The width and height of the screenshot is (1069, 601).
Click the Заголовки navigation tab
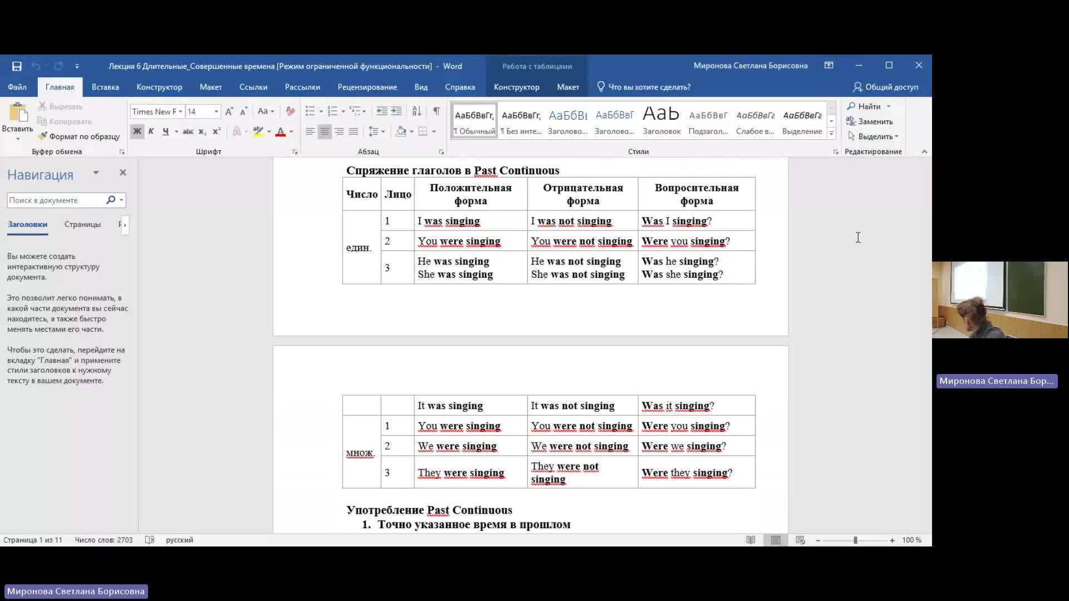coord(27,224)
